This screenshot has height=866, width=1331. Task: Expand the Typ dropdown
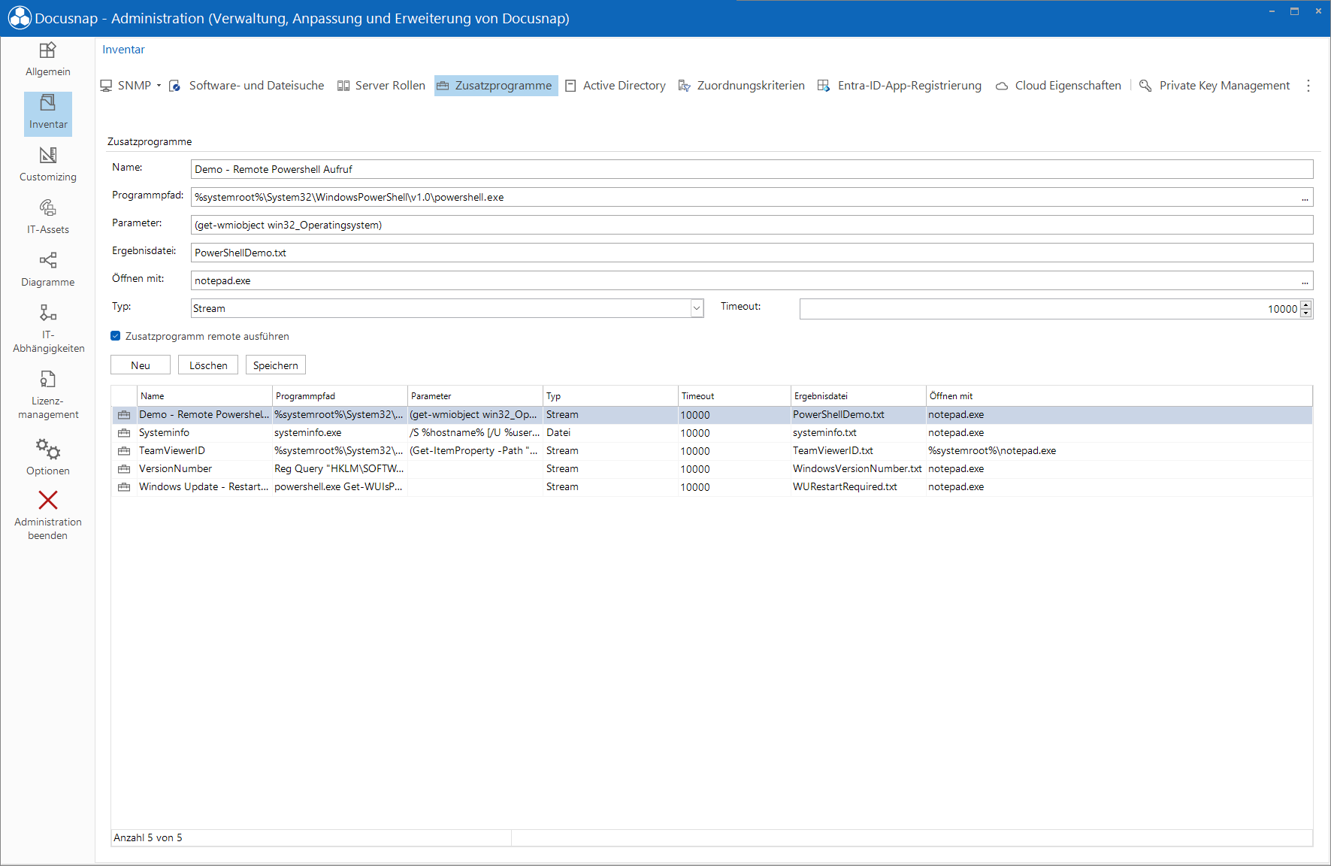(x=697, y=308)
